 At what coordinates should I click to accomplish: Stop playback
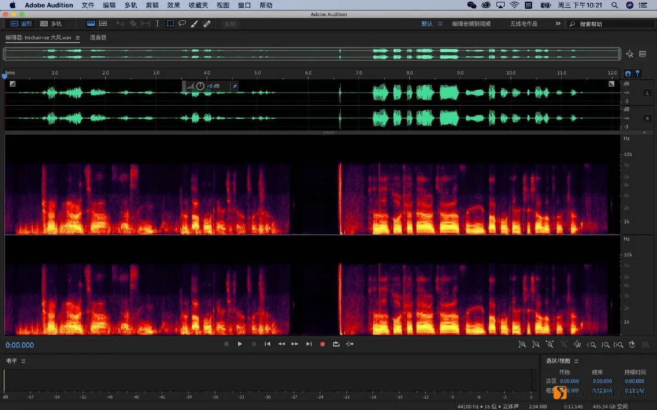226,344
